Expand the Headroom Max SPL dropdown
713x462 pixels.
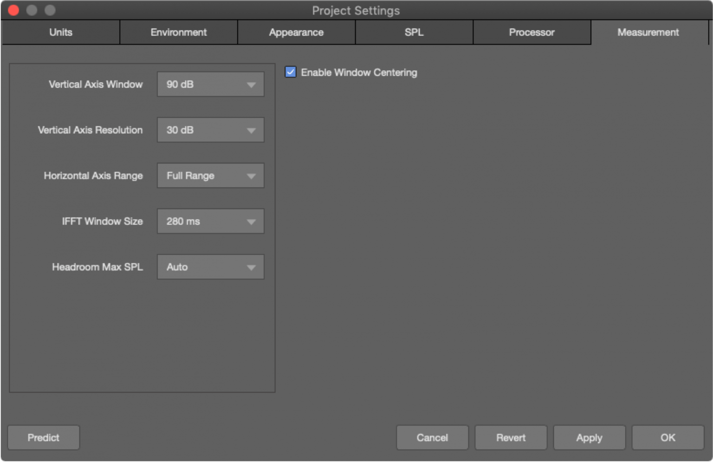(210, 267)
